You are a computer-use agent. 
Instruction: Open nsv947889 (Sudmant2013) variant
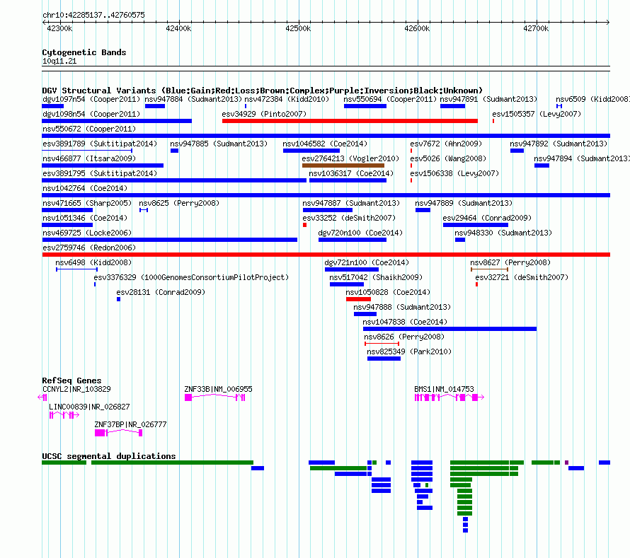[x=464, y=203]
